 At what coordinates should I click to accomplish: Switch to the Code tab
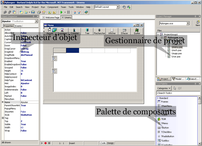(x=103, y=143)
